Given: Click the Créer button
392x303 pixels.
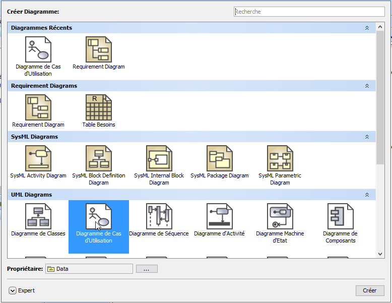Looking at the screenshot, I should tap(369, 290).
